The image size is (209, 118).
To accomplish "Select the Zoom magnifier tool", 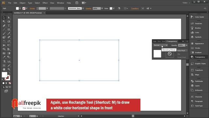I will point(9,69).
